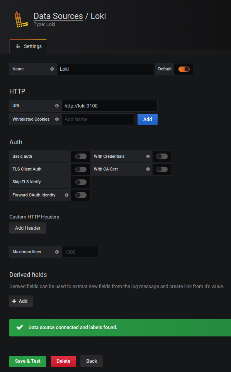Click the With CA Cert info icon
The image size is (231, 372).
tap(148, 169)
